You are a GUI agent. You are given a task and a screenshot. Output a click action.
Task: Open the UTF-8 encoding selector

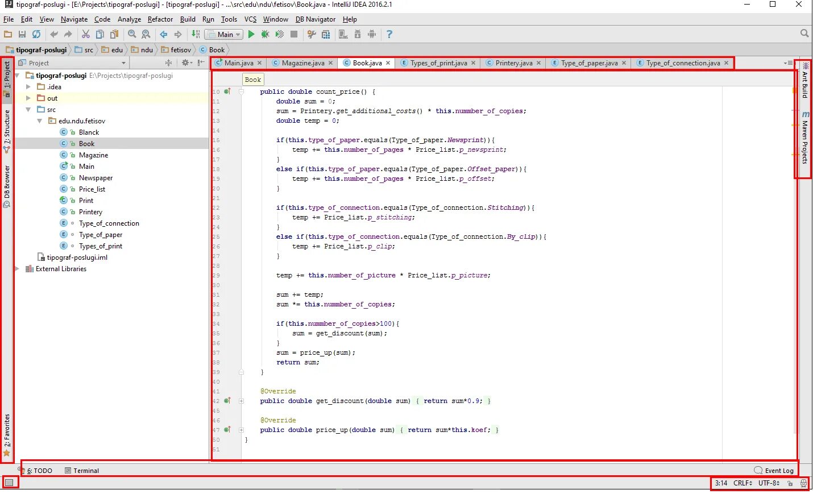tap(769, 483)
